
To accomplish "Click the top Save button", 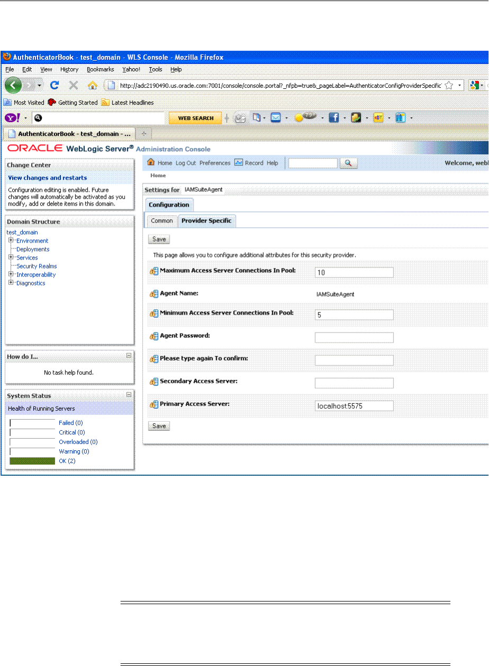I will pos(159,239).
